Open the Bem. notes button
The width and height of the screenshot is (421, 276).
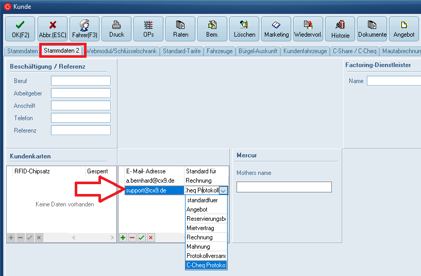pyautogui.click(x=212, y=29)
